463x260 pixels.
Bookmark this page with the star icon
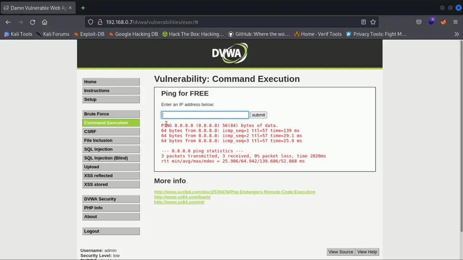point(373,22)
